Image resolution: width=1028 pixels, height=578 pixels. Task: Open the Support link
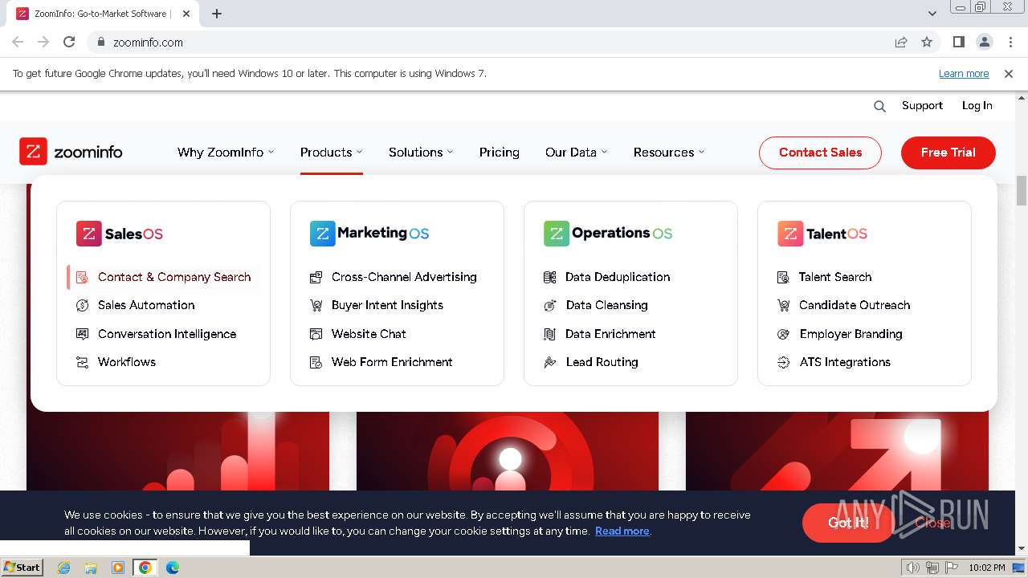click(x=922, y=105)
